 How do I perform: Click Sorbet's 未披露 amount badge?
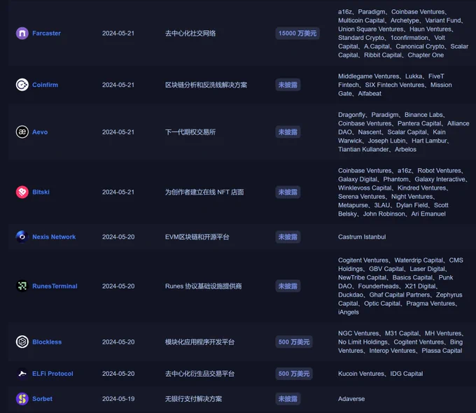(x=288, y=399)
